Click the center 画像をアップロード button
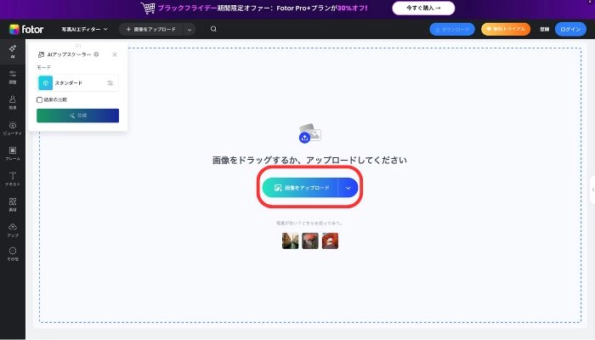 click(300, 188)
